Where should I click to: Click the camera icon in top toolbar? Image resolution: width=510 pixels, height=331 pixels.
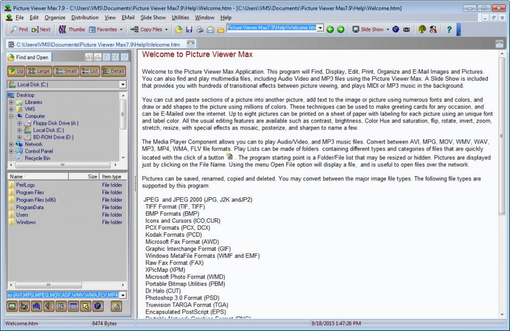[406, 30]
